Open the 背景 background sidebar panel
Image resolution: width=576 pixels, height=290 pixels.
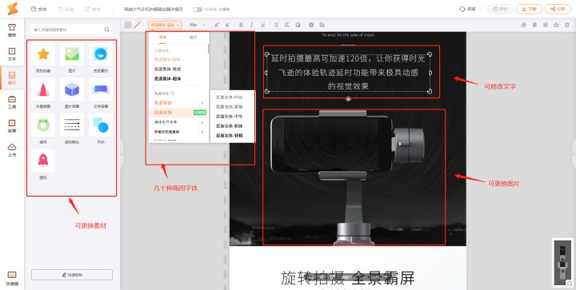(12, 125)
